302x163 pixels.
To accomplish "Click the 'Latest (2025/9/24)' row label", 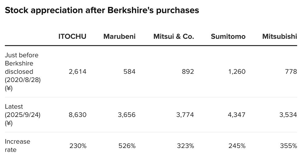I will [22, 115].
